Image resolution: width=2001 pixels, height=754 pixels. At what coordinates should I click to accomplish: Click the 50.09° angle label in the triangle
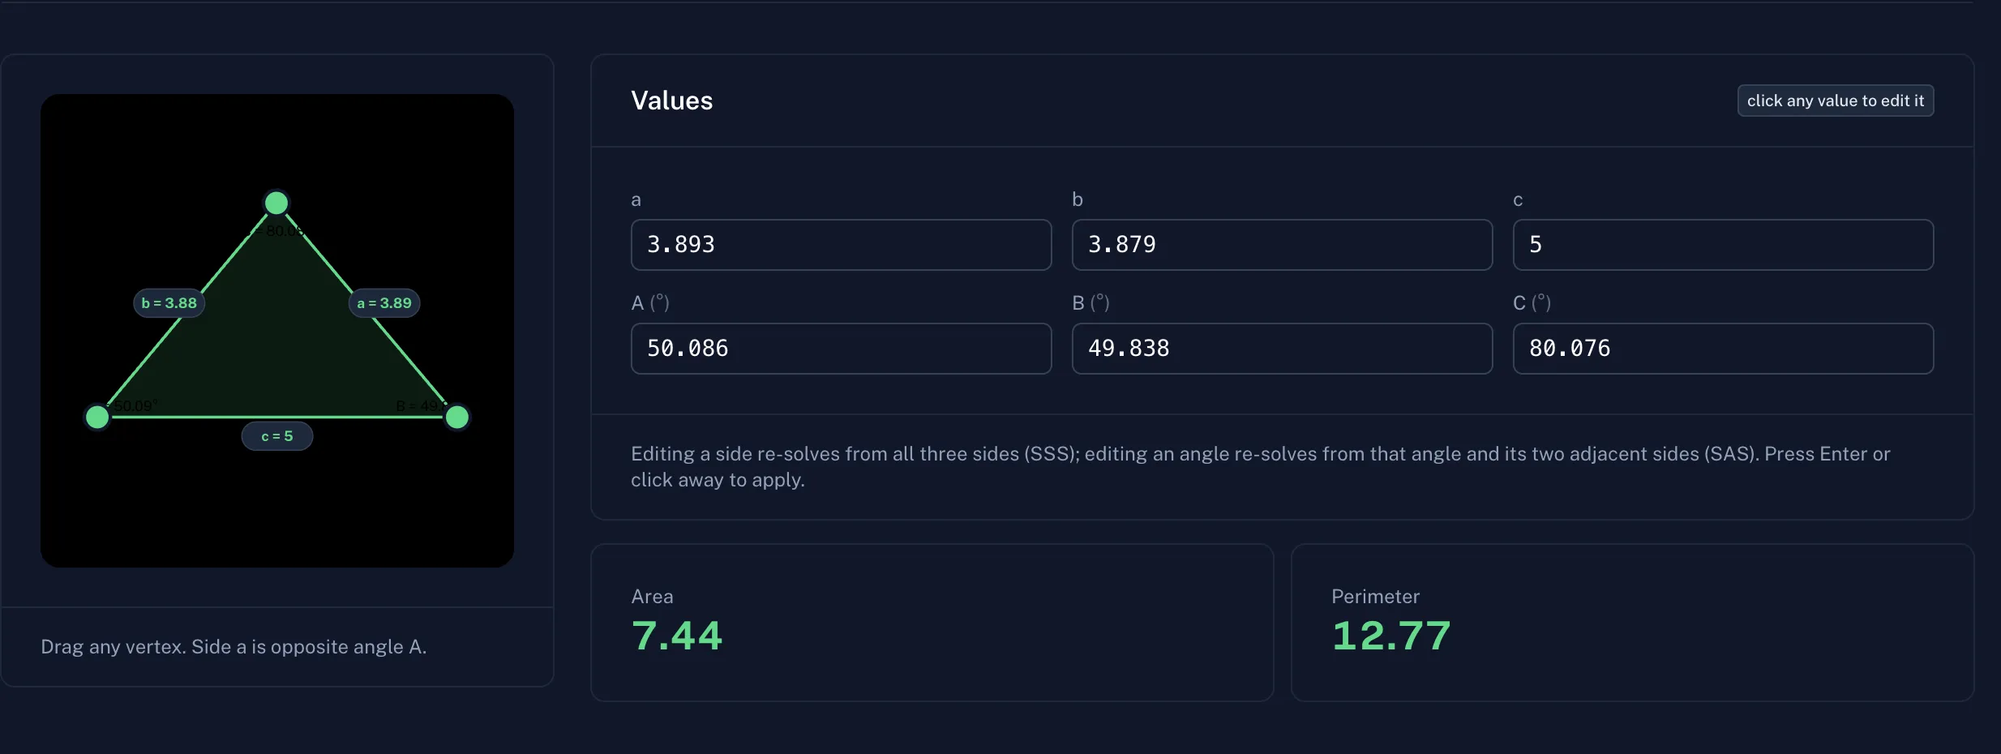point(134,405)
